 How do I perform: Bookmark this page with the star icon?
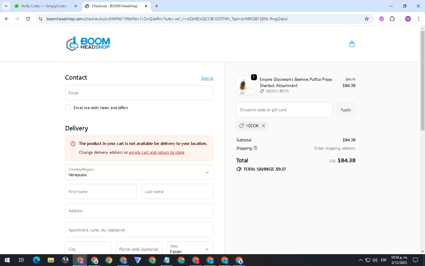coord(367,19)
